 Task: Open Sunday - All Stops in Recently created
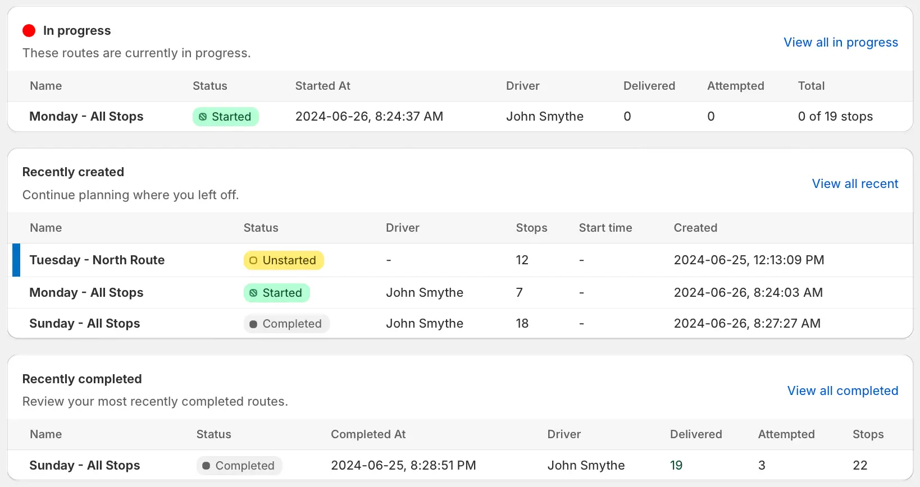pos(85,323)
